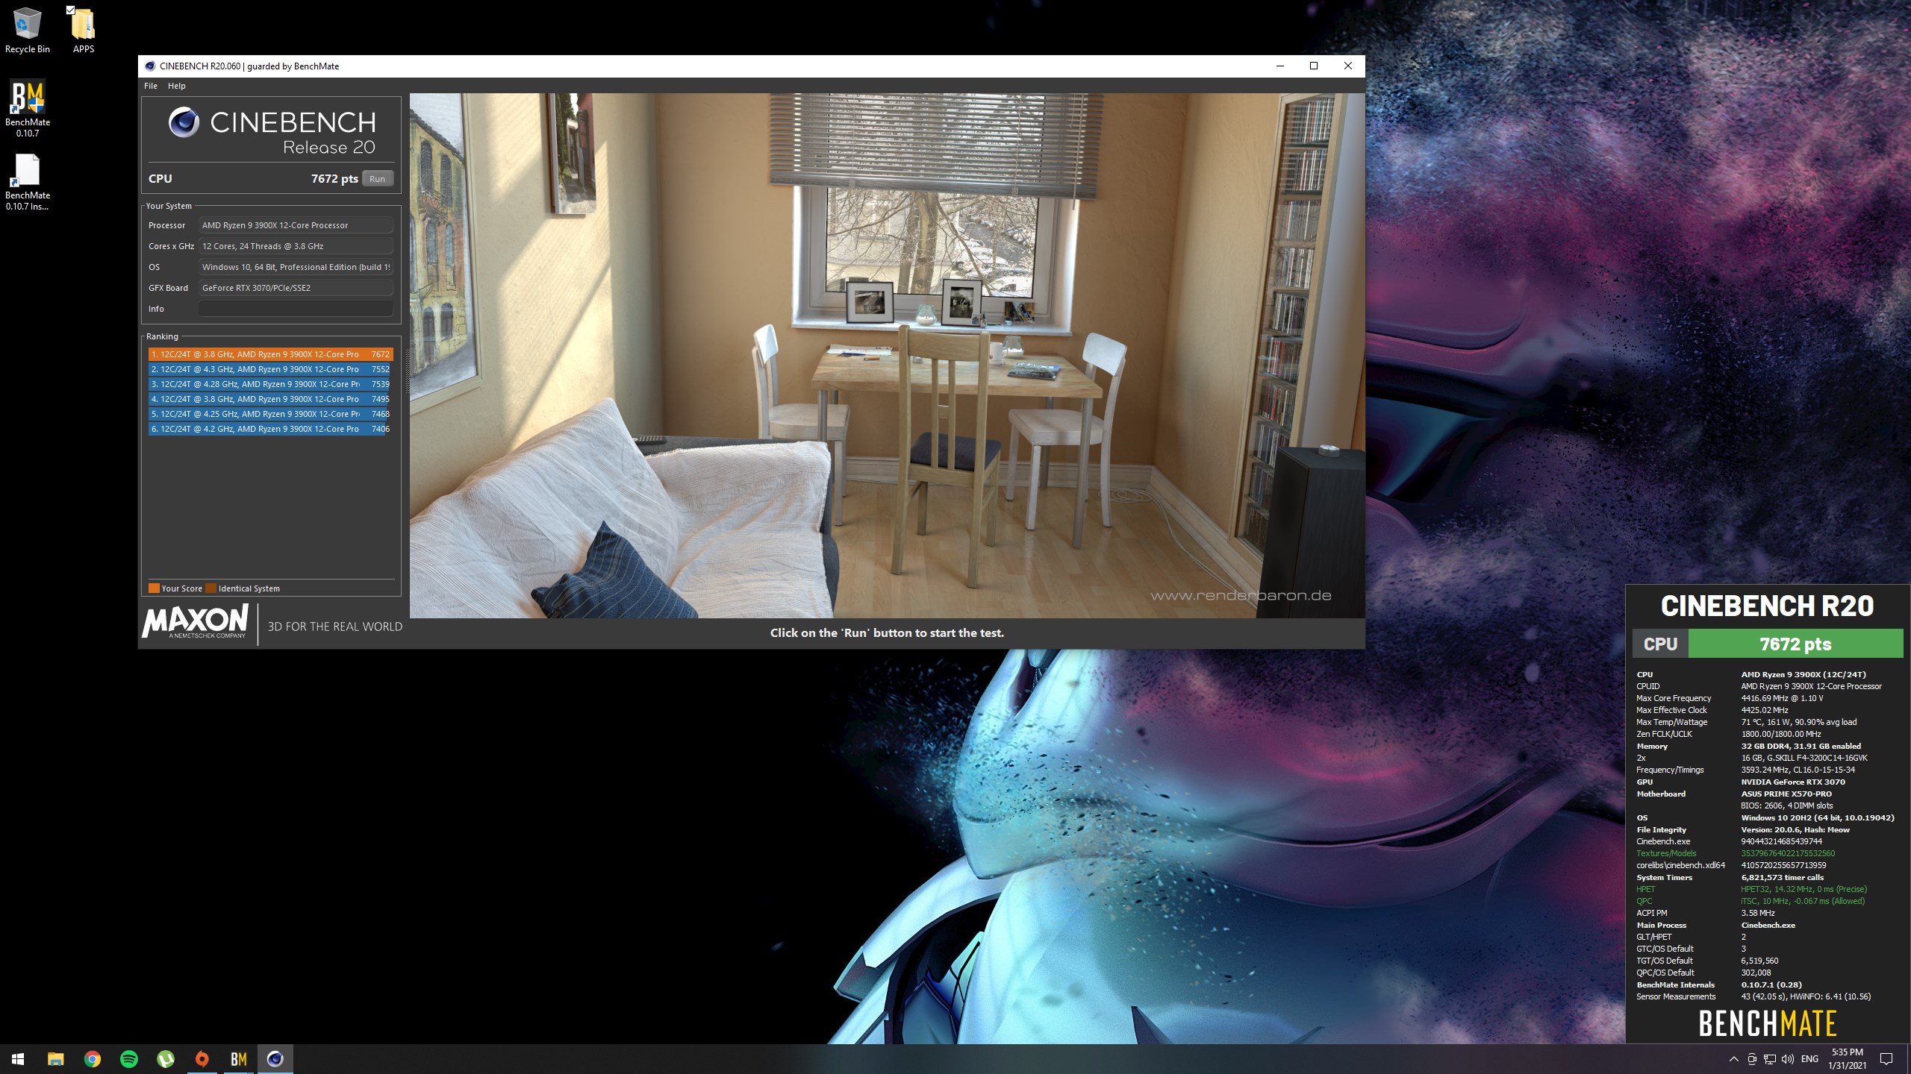Launch Google Chrome from the taskbar
Screen dimensions: 1911x1074
pyautogui.click(x=92, y=1059)
